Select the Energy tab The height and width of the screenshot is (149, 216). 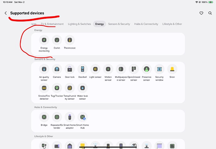[100, 24]
